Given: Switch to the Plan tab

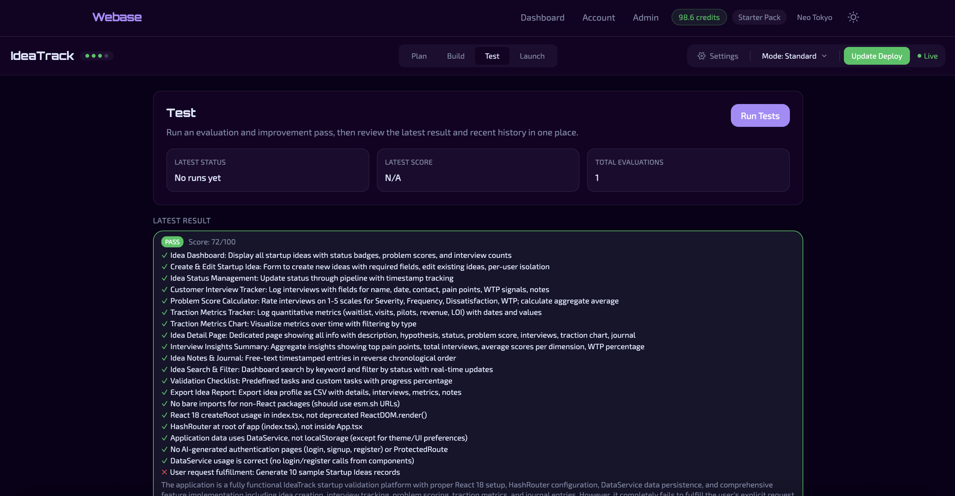Looking at the screenshot, I should (418, 55).
